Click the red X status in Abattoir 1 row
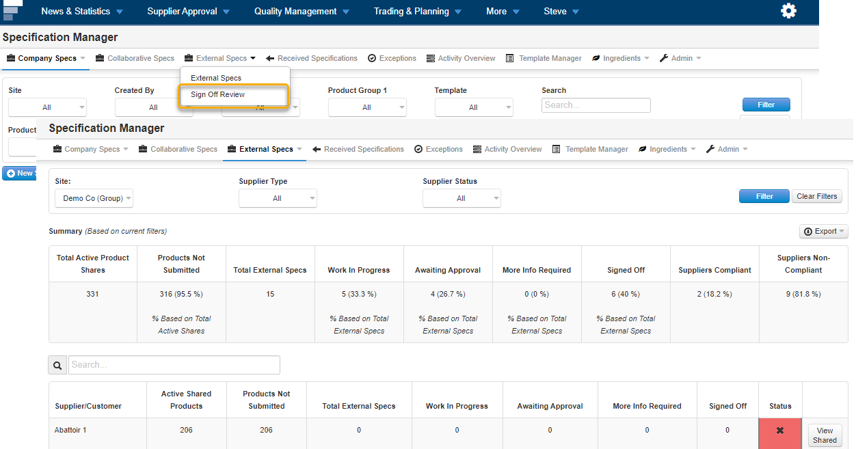856x449 pixels. 780,431
